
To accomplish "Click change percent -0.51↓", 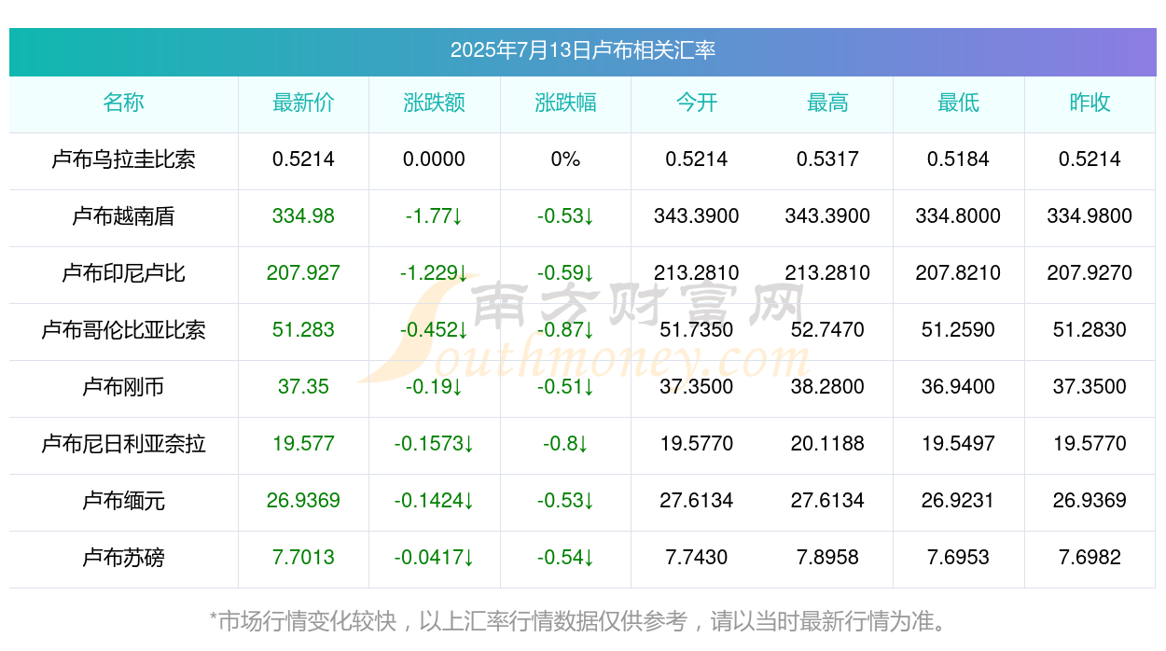I will click(x=565, y=387).
